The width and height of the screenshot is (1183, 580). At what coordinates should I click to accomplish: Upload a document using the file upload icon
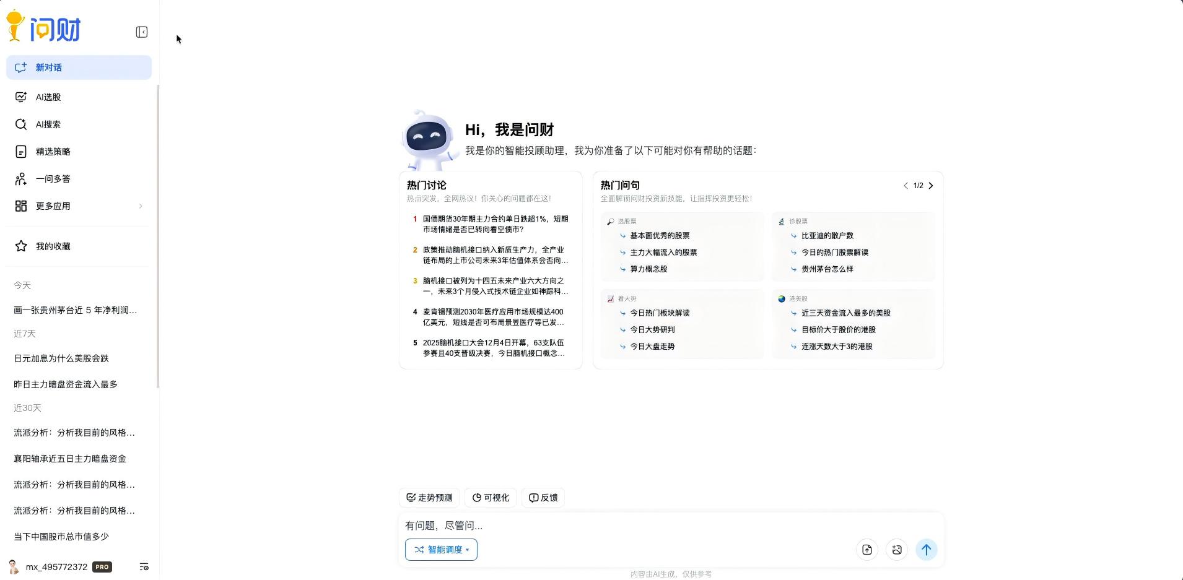(x=867, y=549)
